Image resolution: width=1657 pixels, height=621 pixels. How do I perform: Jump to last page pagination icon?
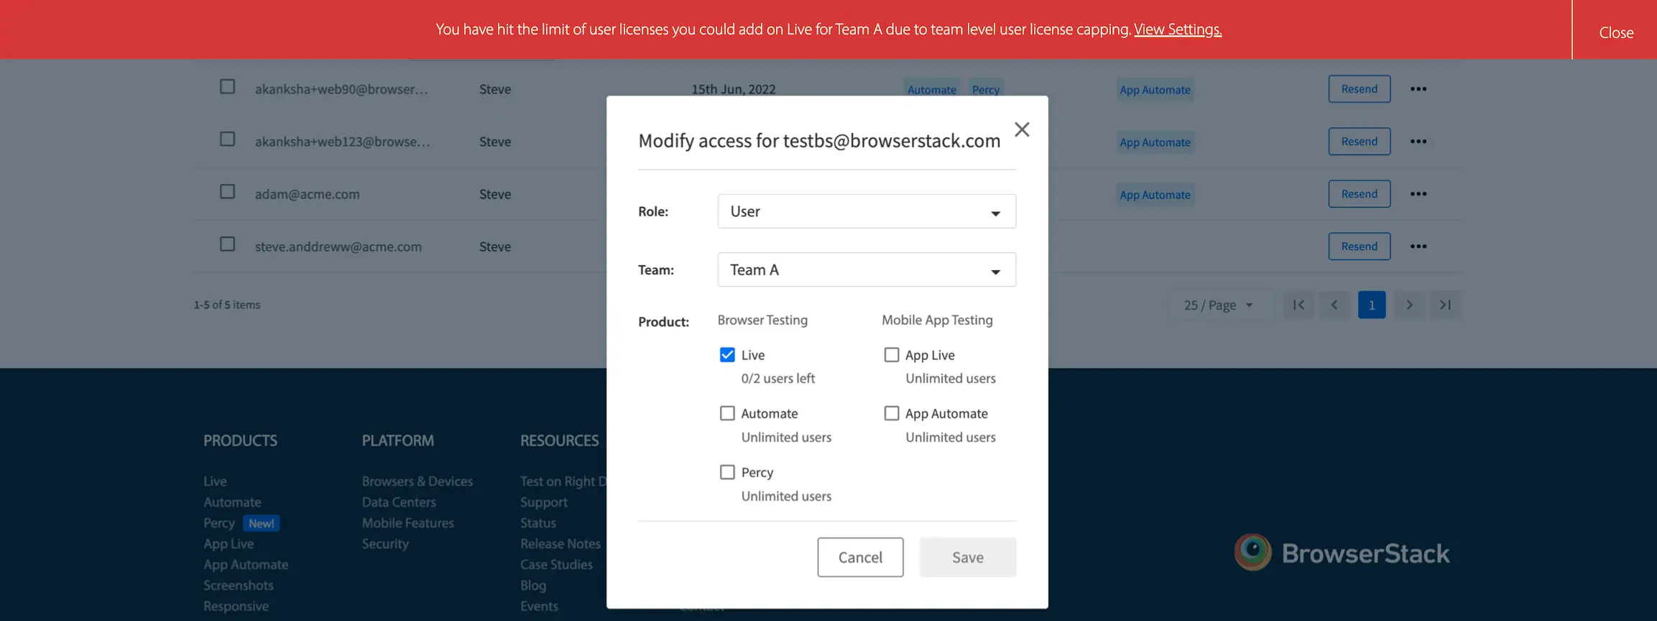(x=1445, y=305)
